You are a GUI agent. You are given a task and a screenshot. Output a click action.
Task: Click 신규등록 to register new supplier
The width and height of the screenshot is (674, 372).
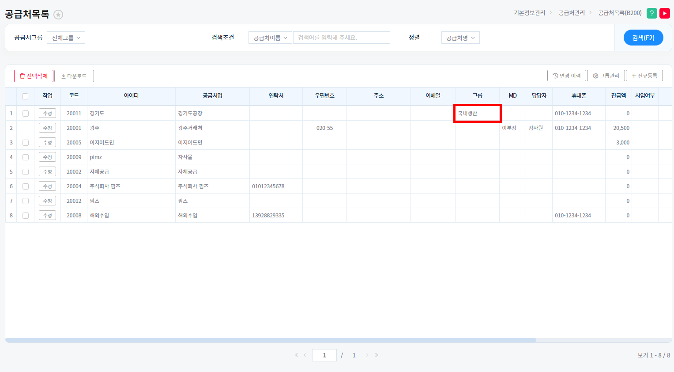point(644,76)
